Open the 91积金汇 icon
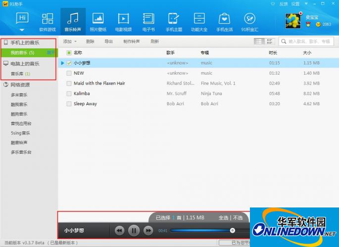 pyautogui.click(x=249, y=21)
